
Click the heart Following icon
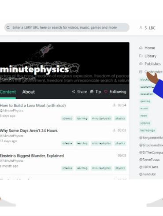(x=106, y=92)
